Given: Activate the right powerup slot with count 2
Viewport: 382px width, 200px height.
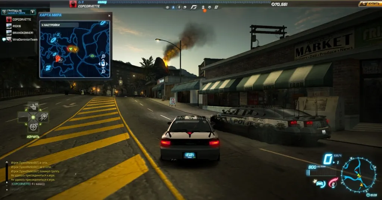Looking at the screenshot, I should click(44, 117).
